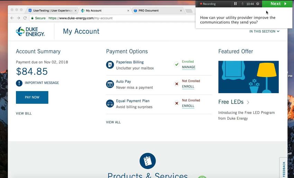294x178 pixels.
Task: Click the Payment Options heading
Action: [127, 51]
